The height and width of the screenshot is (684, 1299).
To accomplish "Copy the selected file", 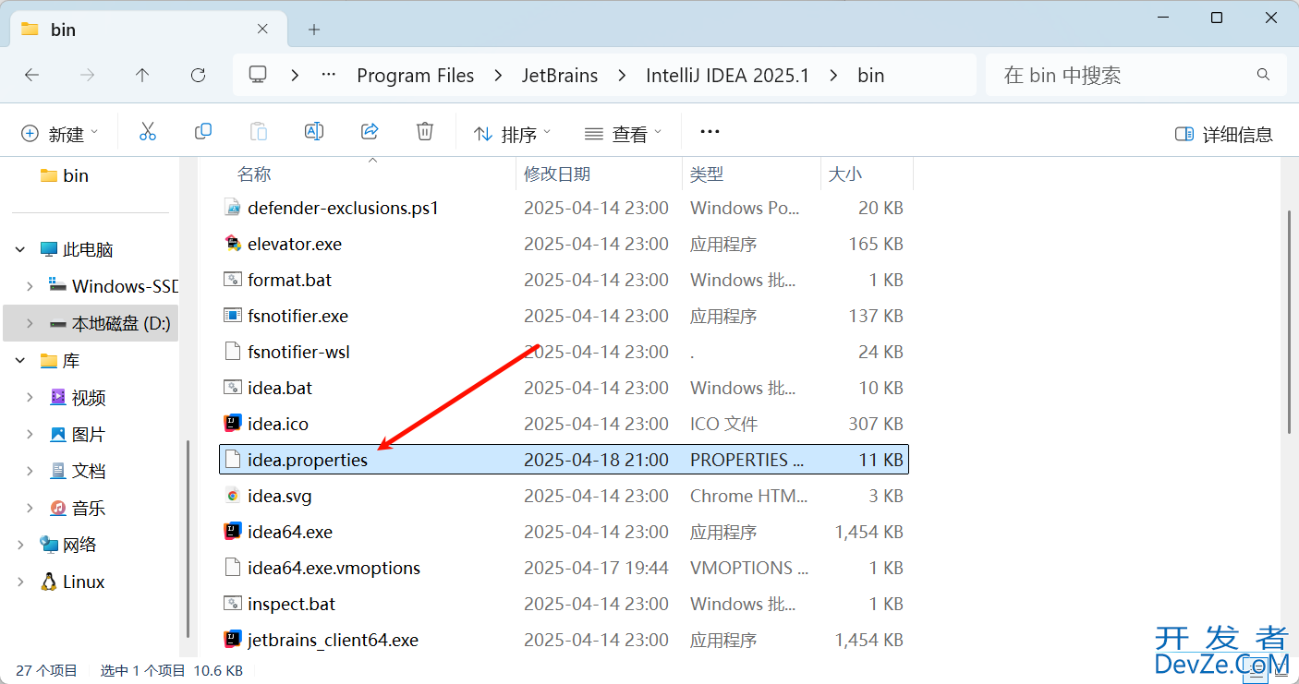I will [x=203, y=132].
